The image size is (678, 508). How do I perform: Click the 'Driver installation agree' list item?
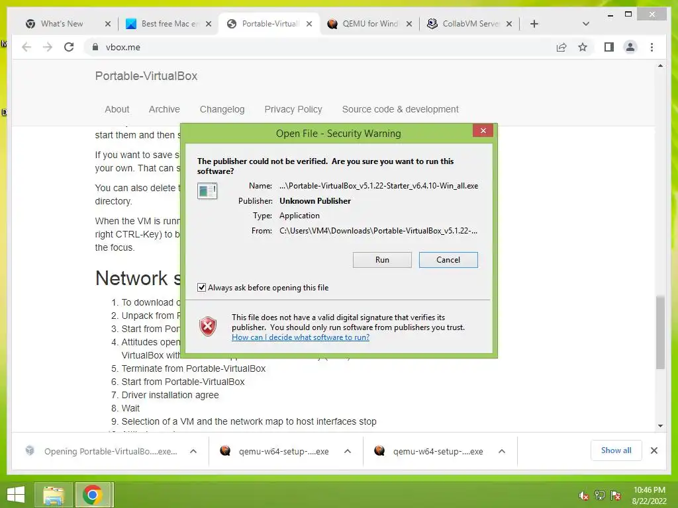[170, 396]
